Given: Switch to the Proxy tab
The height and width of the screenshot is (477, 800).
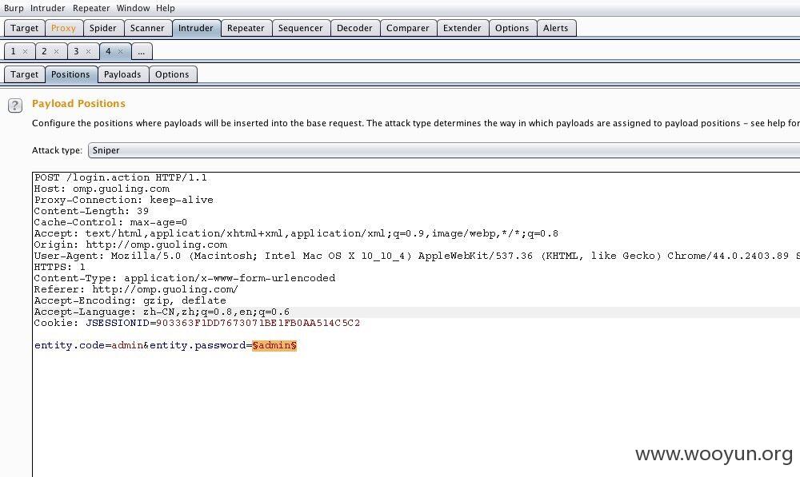Looking at the screenshot, I should pyautogui.click(x=63, y=28).
